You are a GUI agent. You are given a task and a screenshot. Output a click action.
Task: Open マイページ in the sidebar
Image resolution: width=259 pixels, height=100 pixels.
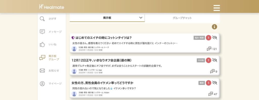click(55, 84)
